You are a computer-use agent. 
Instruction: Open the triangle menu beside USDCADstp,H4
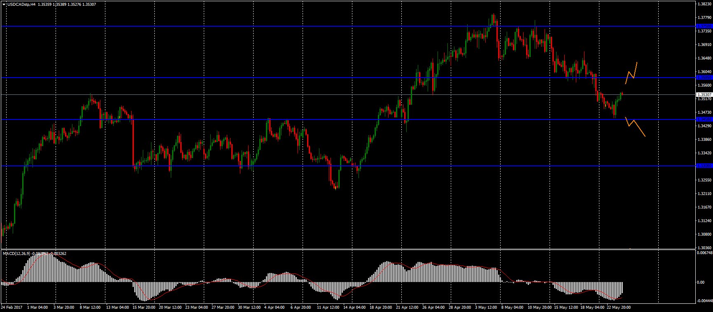coord(4,5)
